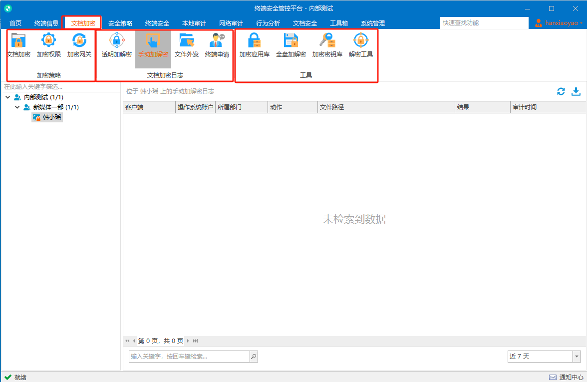Collapse the 内部测试 tree node

tap(8, 97)
